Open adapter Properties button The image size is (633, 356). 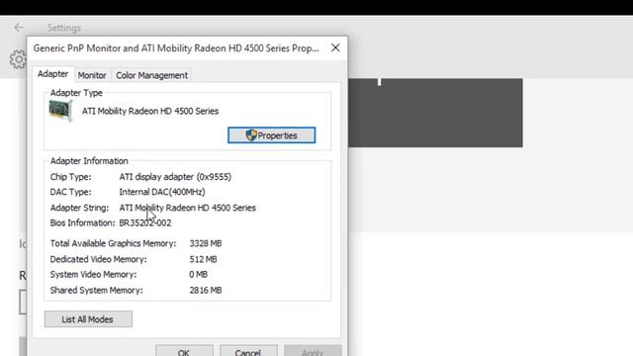[x=271, y=135]
